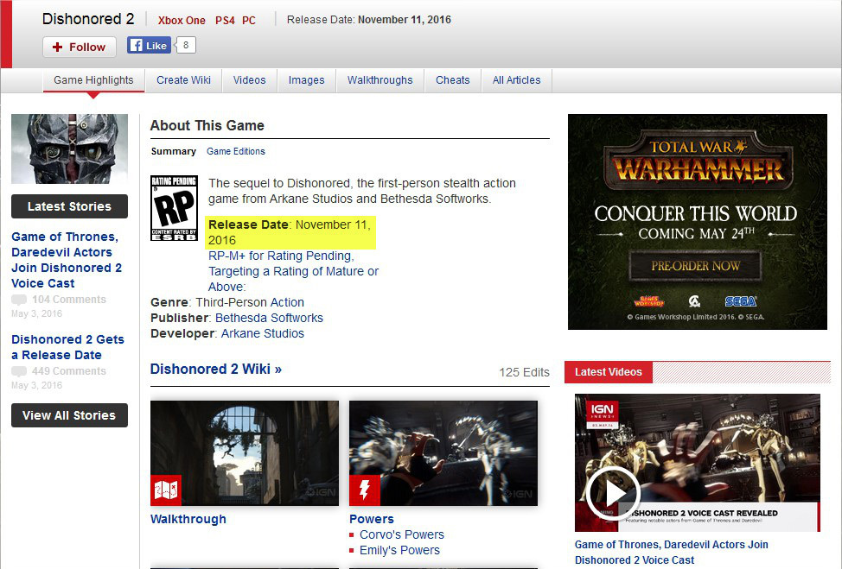Screen dimensions: 842x569
Task: Open the Create Wiki tab
Action: point(183,80)
